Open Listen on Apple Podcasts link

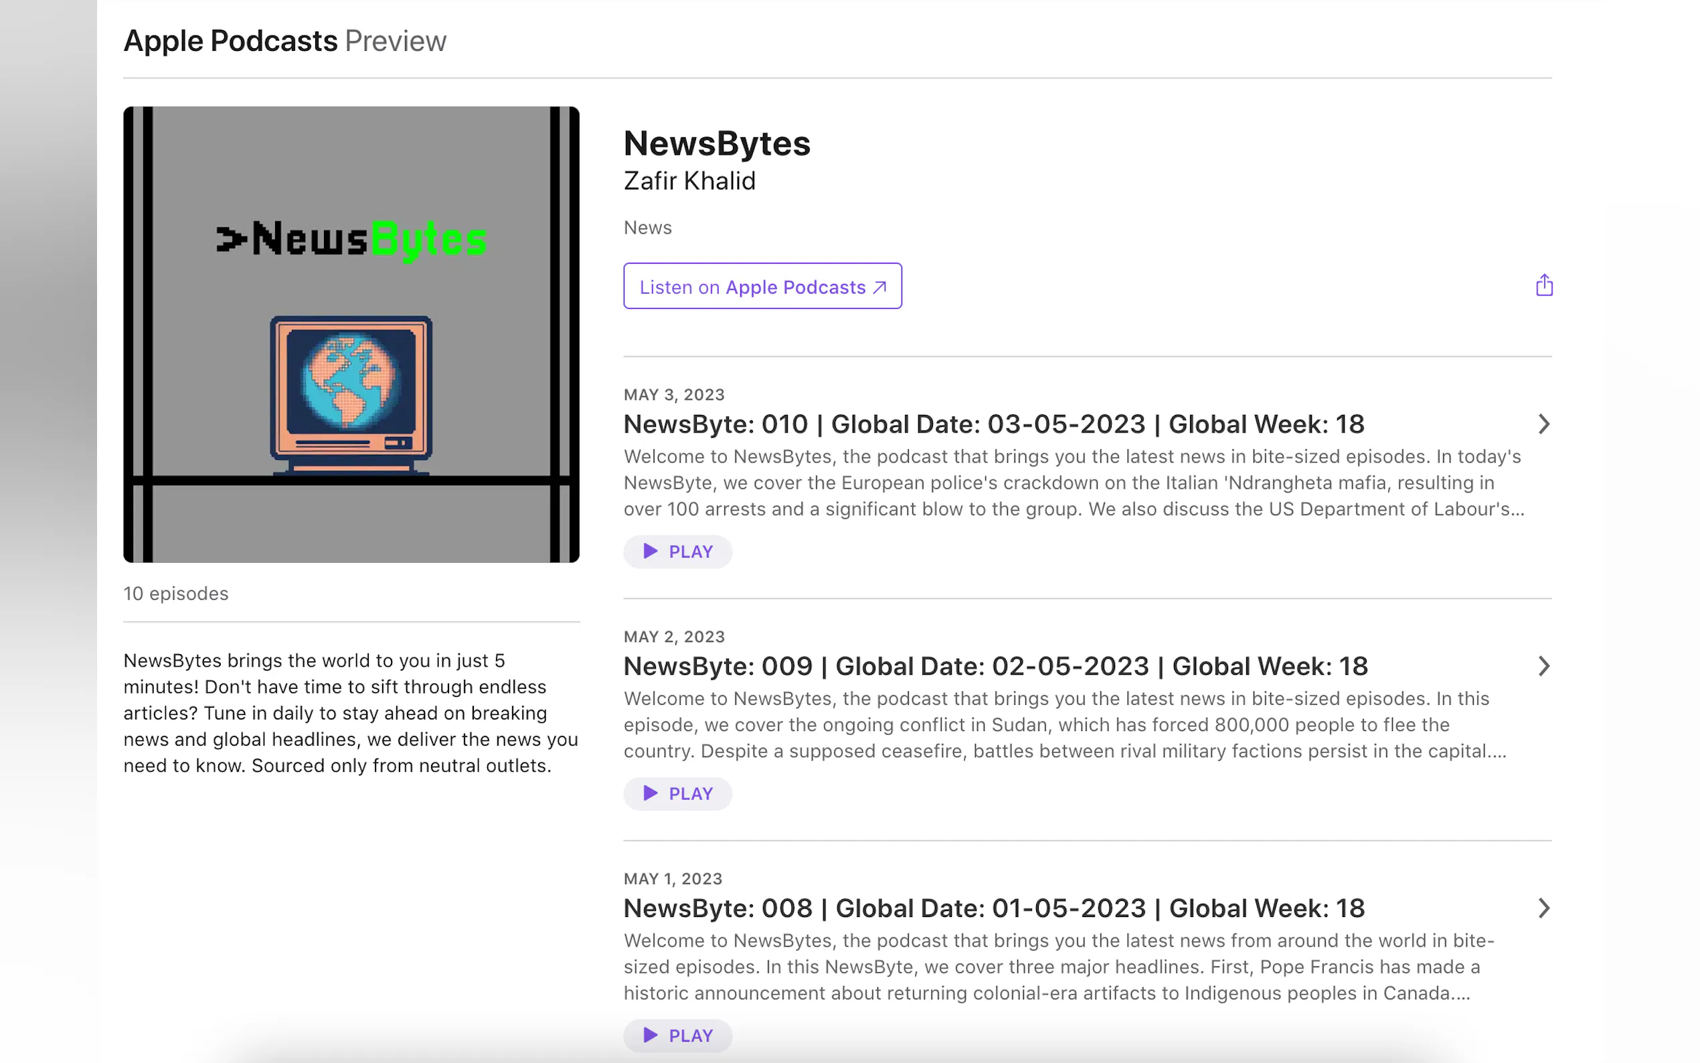pyautogui.click(x=762, y=286)
